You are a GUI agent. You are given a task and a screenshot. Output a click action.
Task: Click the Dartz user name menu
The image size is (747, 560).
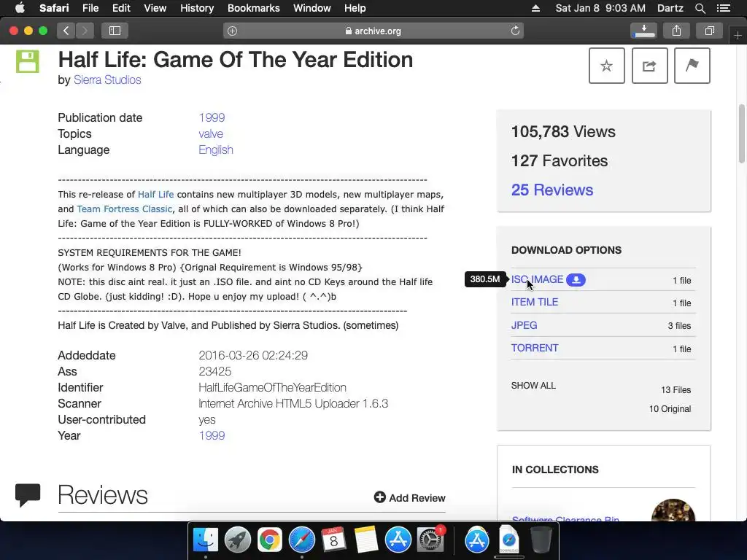point(670,8)
